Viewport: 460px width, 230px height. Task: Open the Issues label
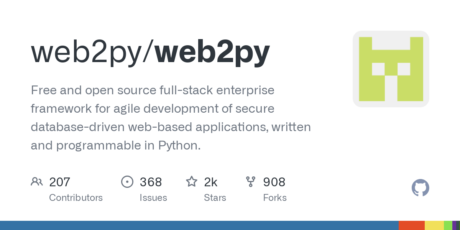click(153, 198)
